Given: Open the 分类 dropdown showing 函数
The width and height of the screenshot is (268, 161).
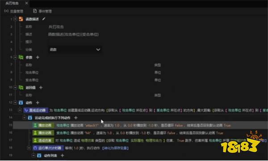Looking at the screenshot, I should click(75, 49).
